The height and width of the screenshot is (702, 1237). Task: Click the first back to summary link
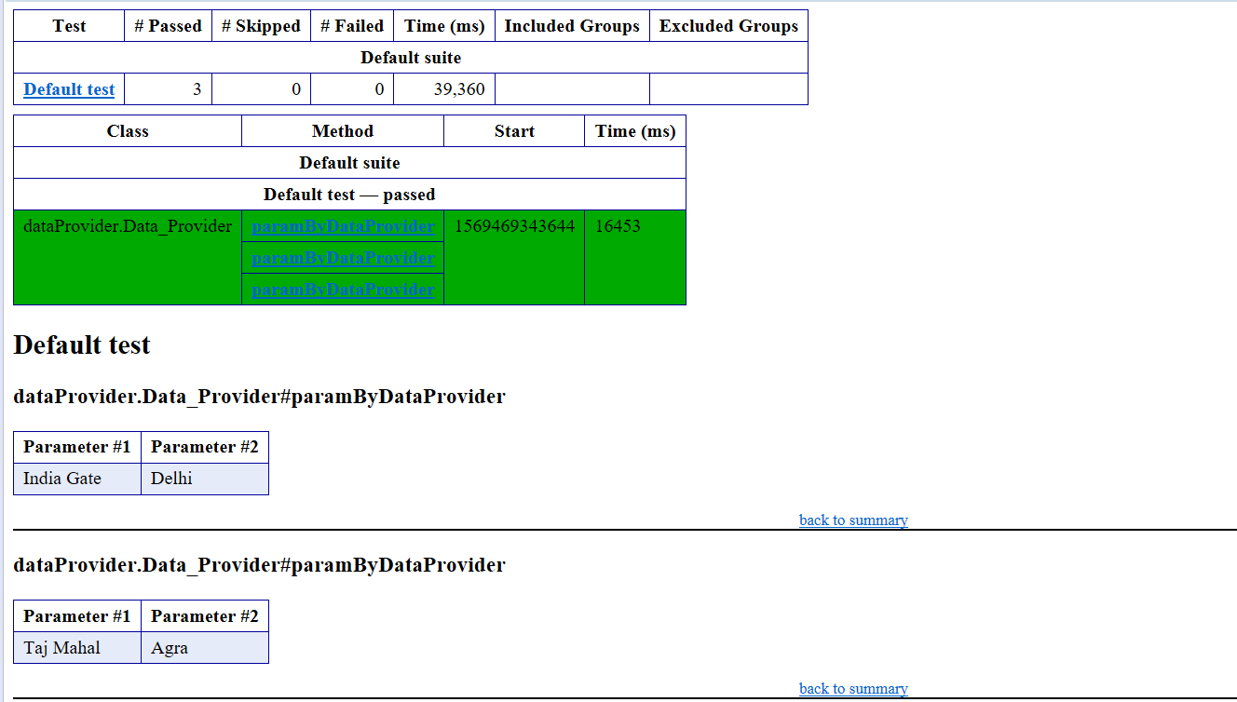coord(852,520)
